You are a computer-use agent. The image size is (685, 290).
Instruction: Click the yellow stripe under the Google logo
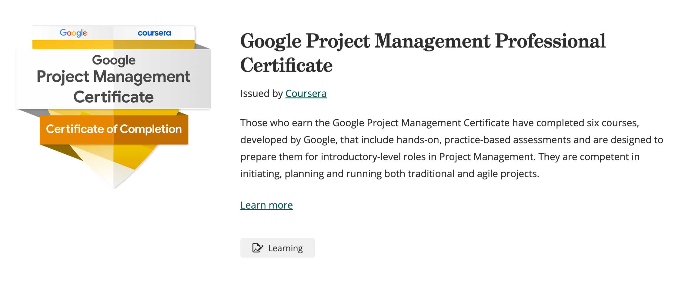[73, 44]
